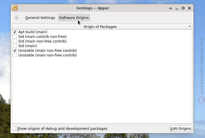This screenshot has height=138, width=205.
Task: Select the Sid (main non-free contrib) row text
Action: [x=43, y=41]
